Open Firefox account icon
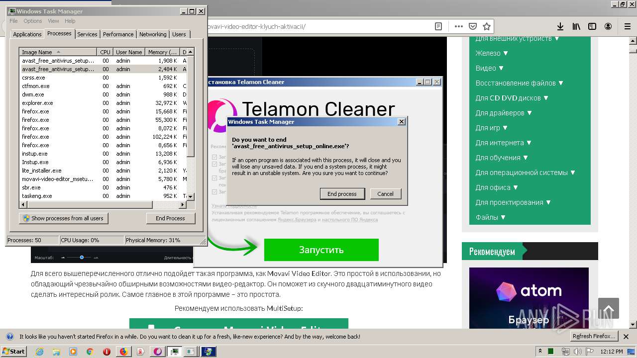 click(x=608, y=26)
